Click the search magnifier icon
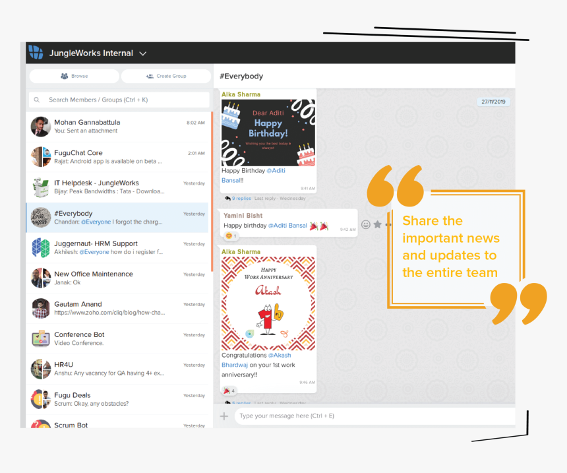 click(x=37, y=100)
